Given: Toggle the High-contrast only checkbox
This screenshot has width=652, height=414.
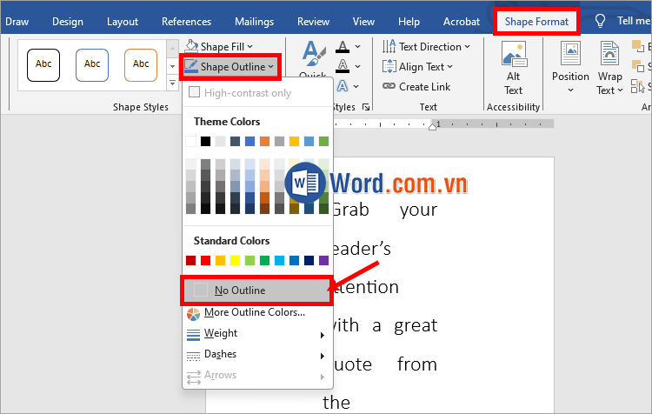Looking at the screenshot, I should [195, 92].
